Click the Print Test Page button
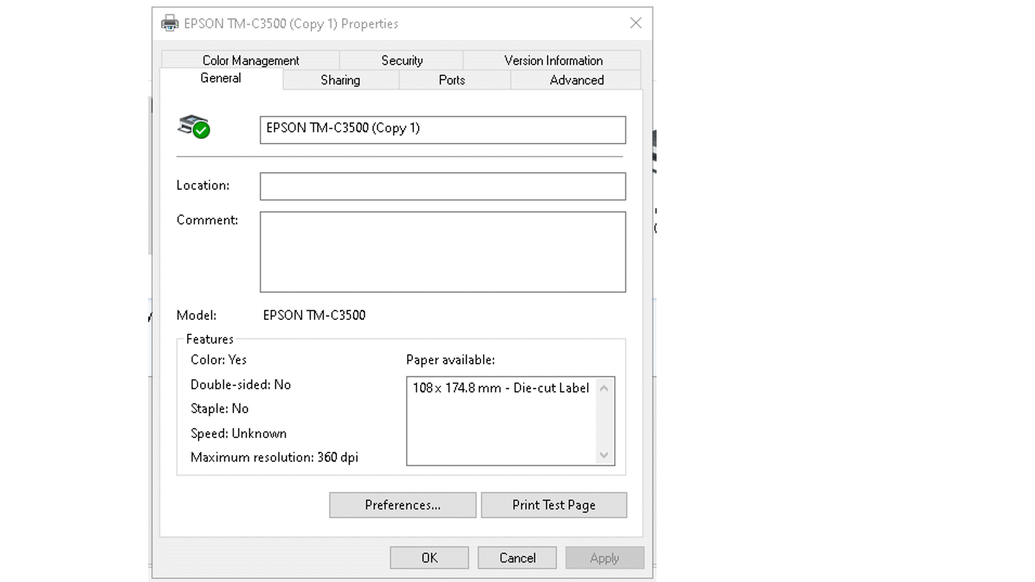The image size is (1035, 582). coord(554,505)
